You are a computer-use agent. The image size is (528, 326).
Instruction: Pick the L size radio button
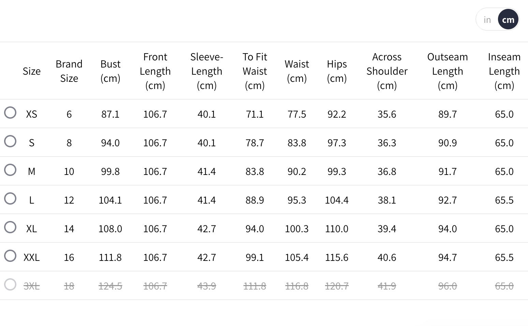click(x=10, y=198)
